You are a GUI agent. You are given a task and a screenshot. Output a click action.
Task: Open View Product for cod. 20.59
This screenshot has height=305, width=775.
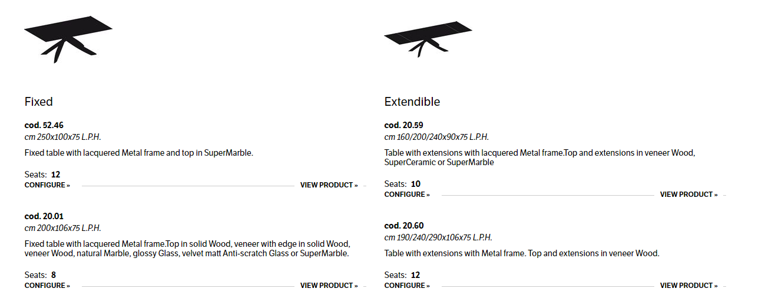coord(688,195)
